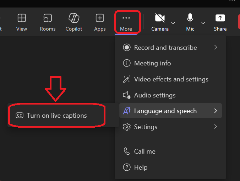Click the video effects wand icon
The width and height of the screenshot is (240, 181).
pos(127,79)
